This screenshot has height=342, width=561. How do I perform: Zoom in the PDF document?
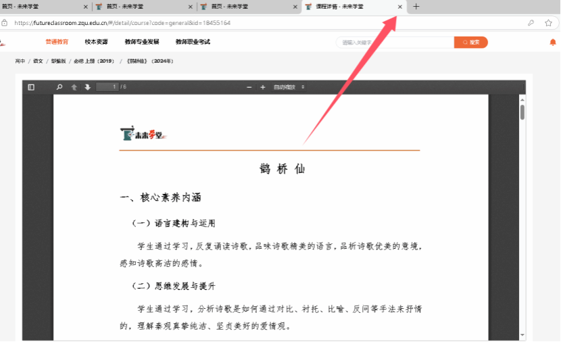[x=263, y=87]
